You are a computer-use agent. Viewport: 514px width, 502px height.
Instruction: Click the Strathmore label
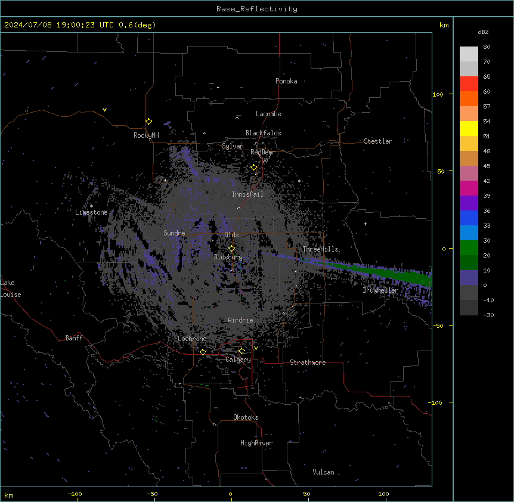(x=308, y=362)
